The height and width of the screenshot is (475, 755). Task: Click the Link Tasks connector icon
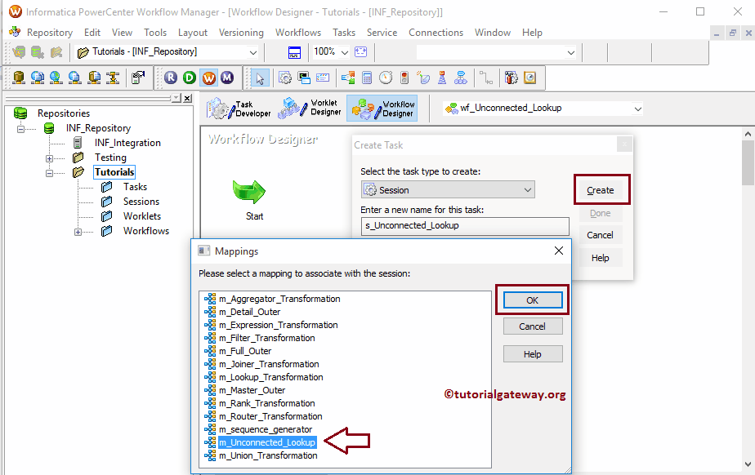click(486, 78)
